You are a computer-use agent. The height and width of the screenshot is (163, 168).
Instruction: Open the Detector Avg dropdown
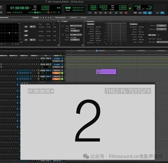pos(161,29)
